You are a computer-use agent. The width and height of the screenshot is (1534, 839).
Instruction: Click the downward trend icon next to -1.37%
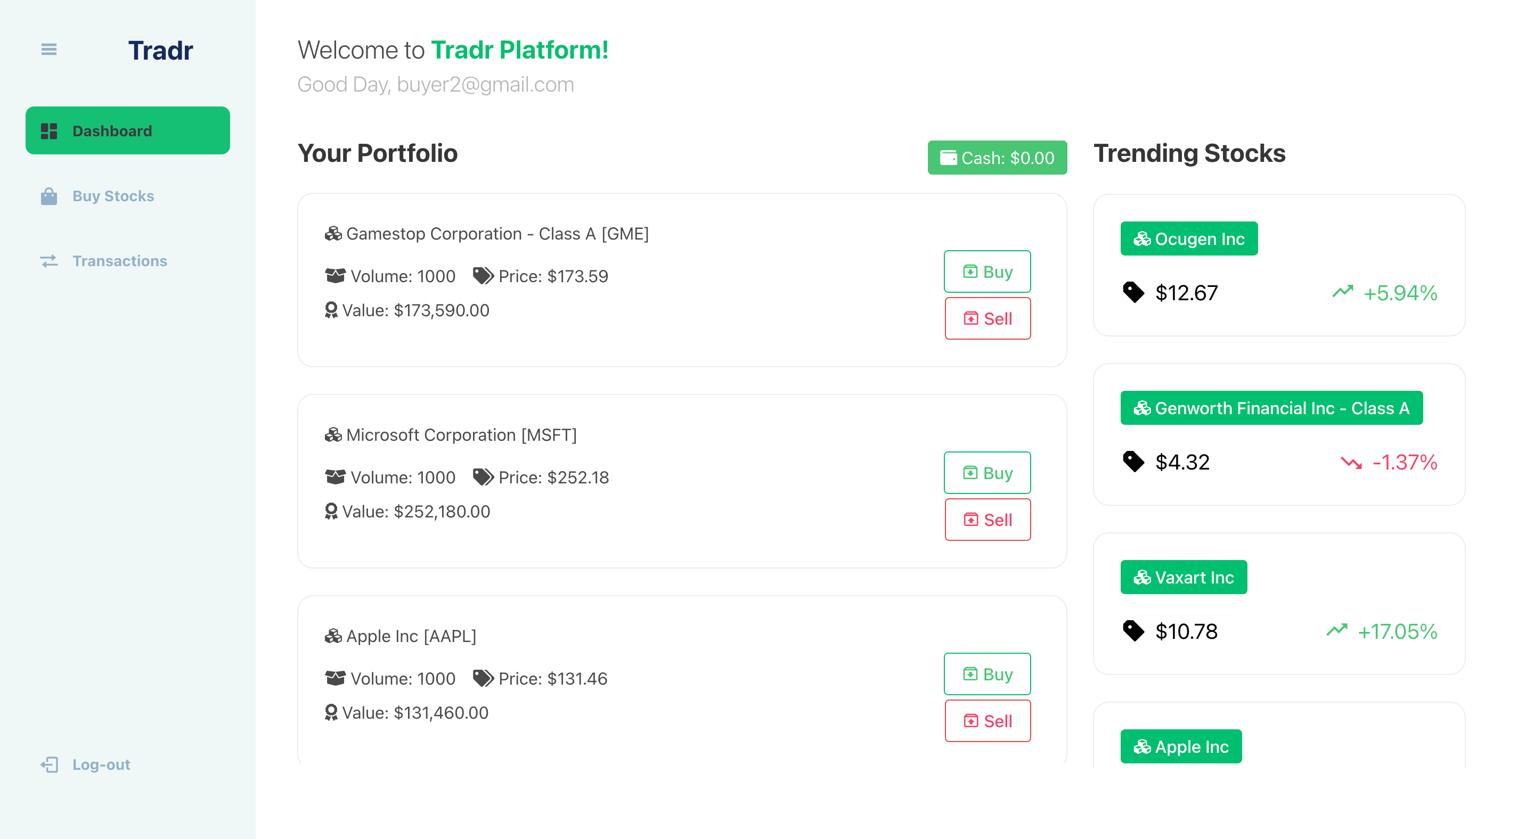click(1351, 462)
